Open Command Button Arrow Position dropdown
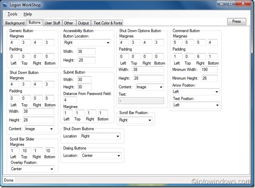 (x=196, y=92)
